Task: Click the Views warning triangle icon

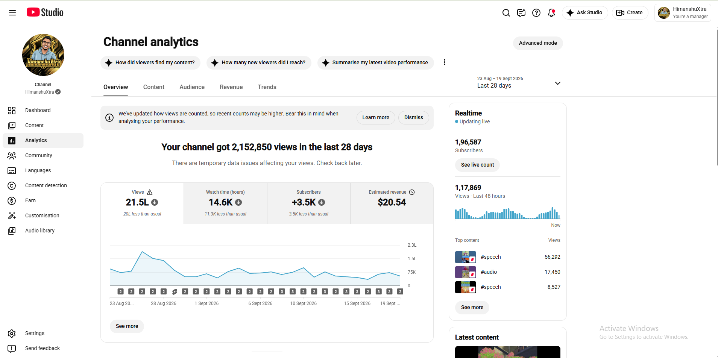Action: [150, 192]
